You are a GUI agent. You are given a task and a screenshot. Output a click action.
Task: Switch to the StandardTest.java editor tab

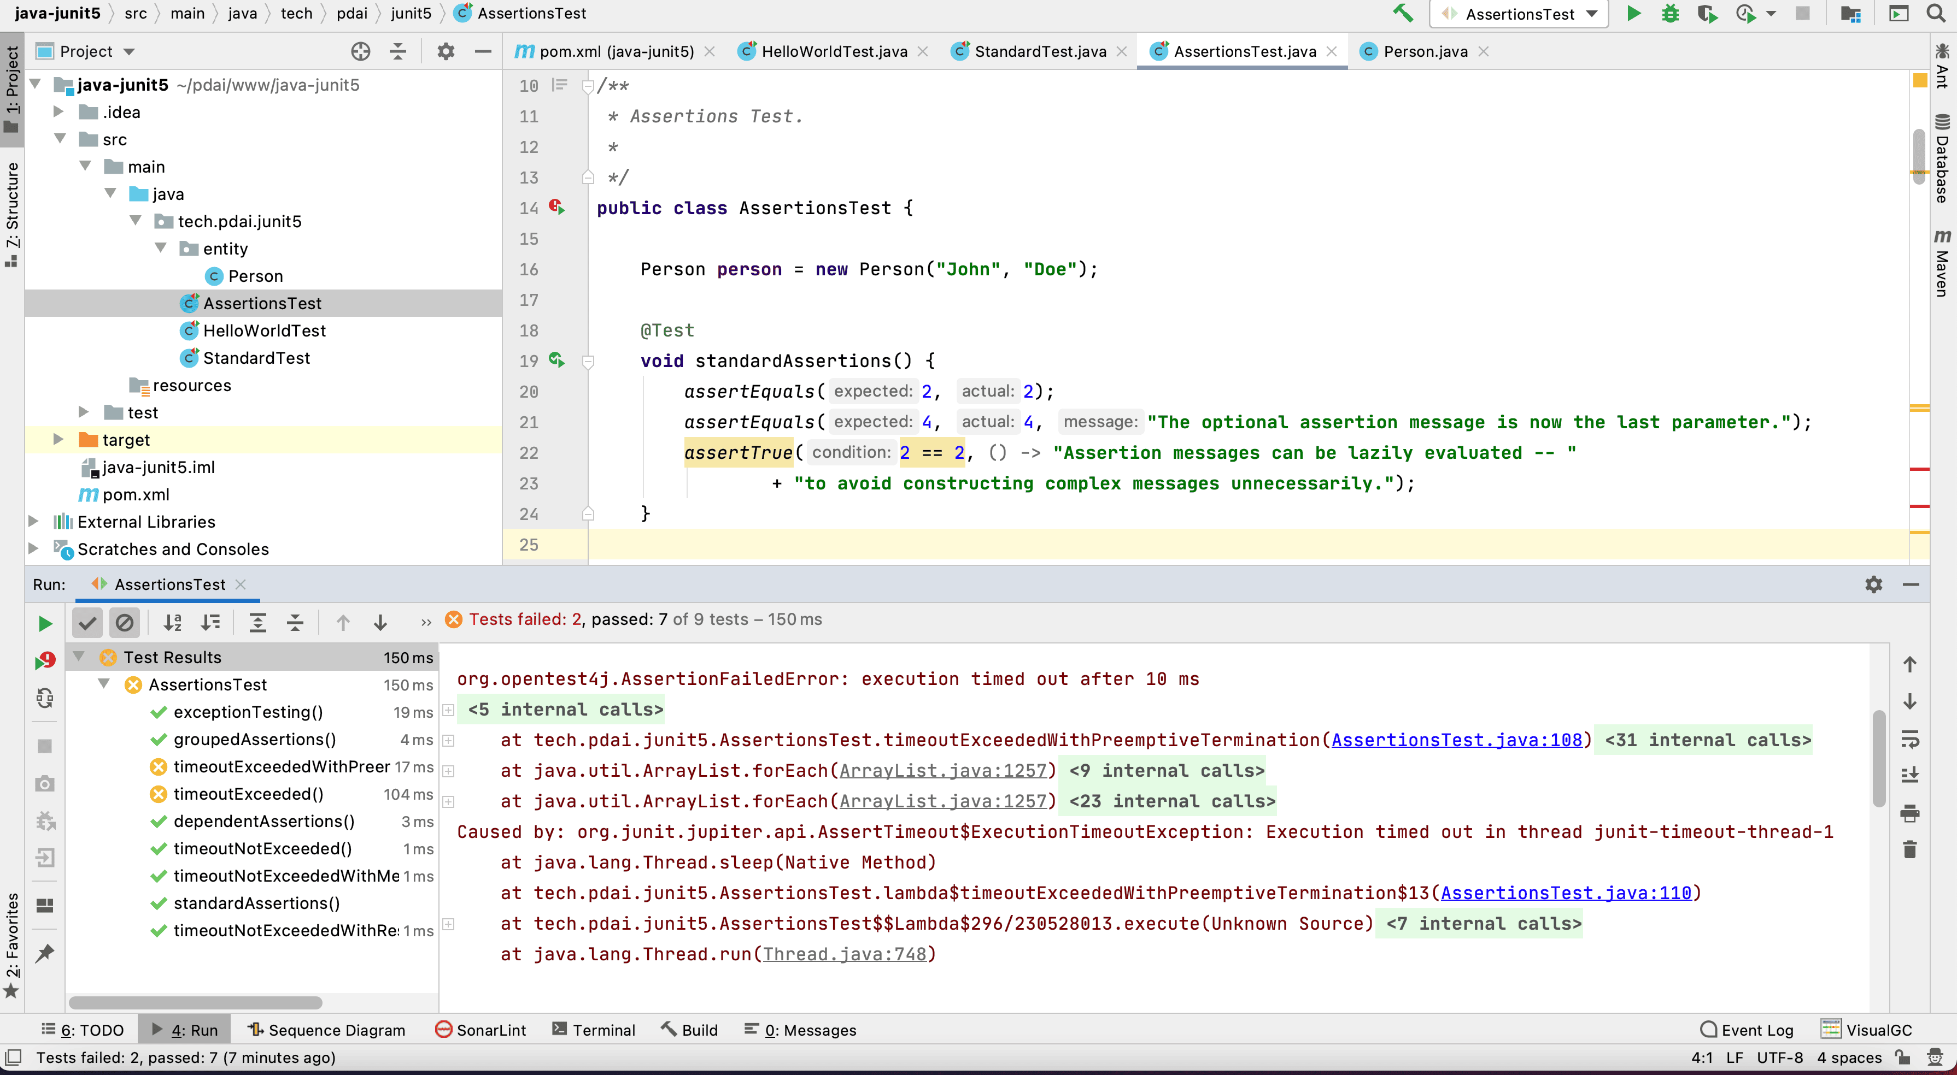[x=1039, y=52]
